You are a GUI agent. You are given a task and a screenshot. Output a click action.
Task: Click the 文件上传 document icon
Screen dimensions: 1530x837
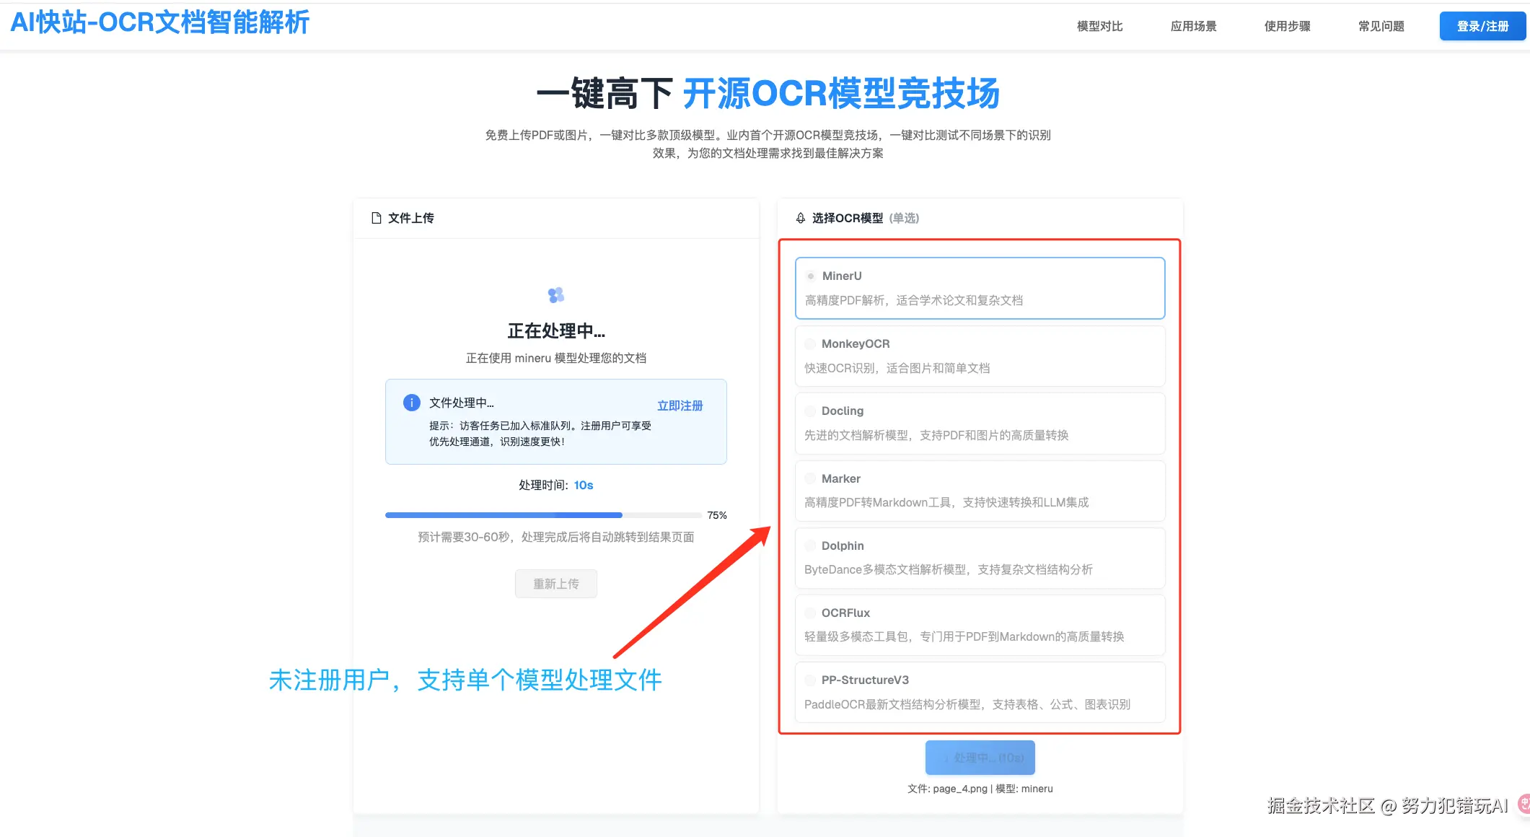pyautogui.click(x=376, y=217)
